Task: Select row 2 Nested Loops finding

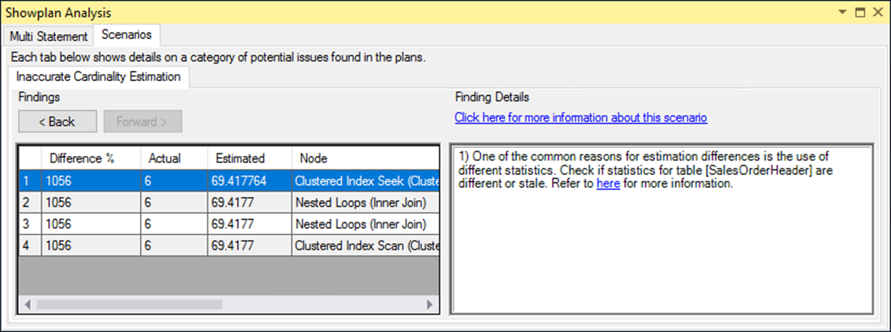Action: [x=229, y=202]
